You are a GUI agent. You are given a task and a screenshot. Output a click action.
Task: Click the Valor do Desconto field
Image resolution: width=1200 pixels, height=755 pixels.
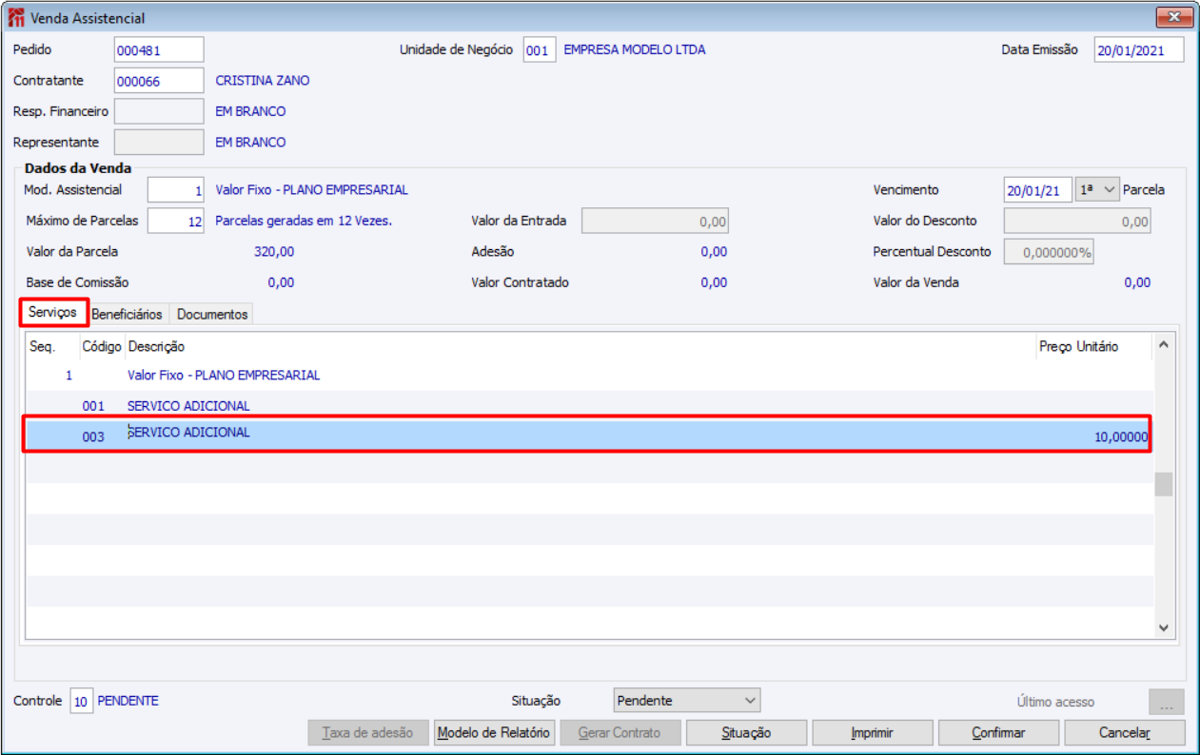[x=1077, y=221]
